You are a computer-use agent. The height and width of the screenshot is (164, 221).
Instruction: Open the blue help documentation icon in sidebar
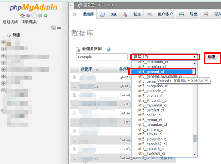pyautogui.click(x=28, y=16)
